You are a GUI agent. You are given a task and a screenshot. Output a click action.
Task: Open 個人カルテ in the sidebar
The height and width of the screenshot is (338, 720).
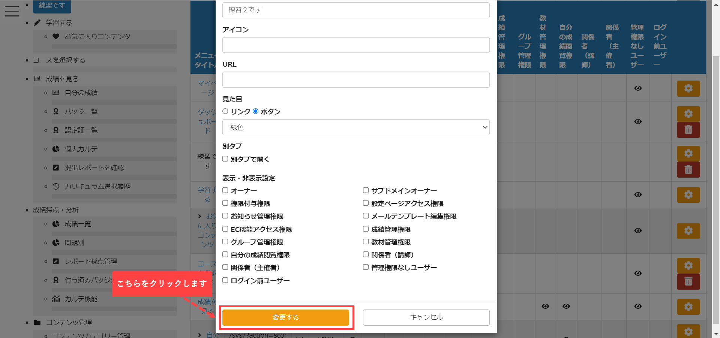[x=81, y=149]
